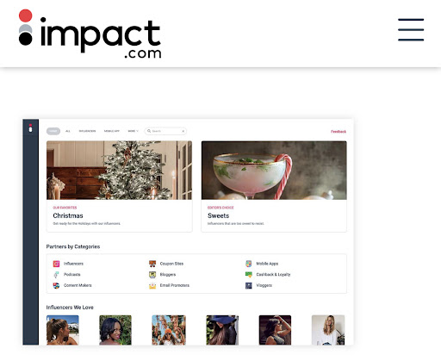Clear the search field with X
The width and height of the screenshot is (441, 361).
point(183,131)
